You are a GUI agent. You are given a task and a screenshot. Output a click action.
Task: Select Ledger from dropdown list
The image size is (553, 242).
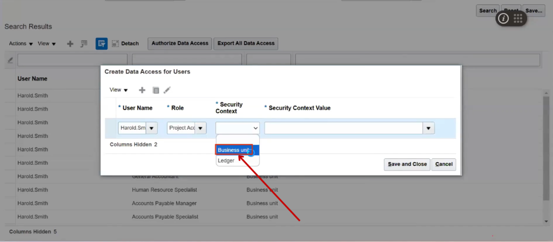coord(226,160)
